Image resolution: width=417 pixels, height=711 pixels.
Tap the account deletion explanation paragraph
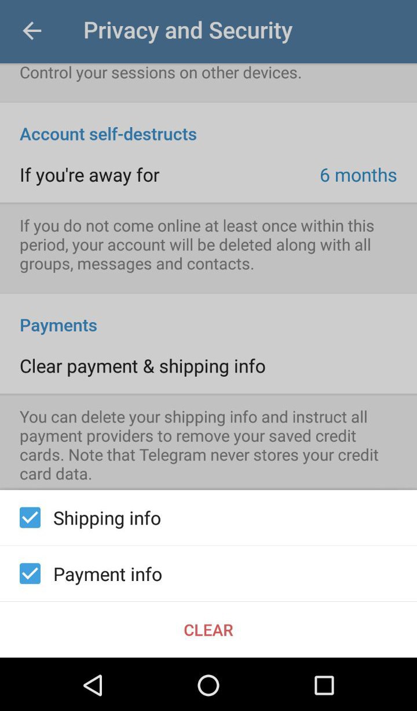[x=197, y=244]
